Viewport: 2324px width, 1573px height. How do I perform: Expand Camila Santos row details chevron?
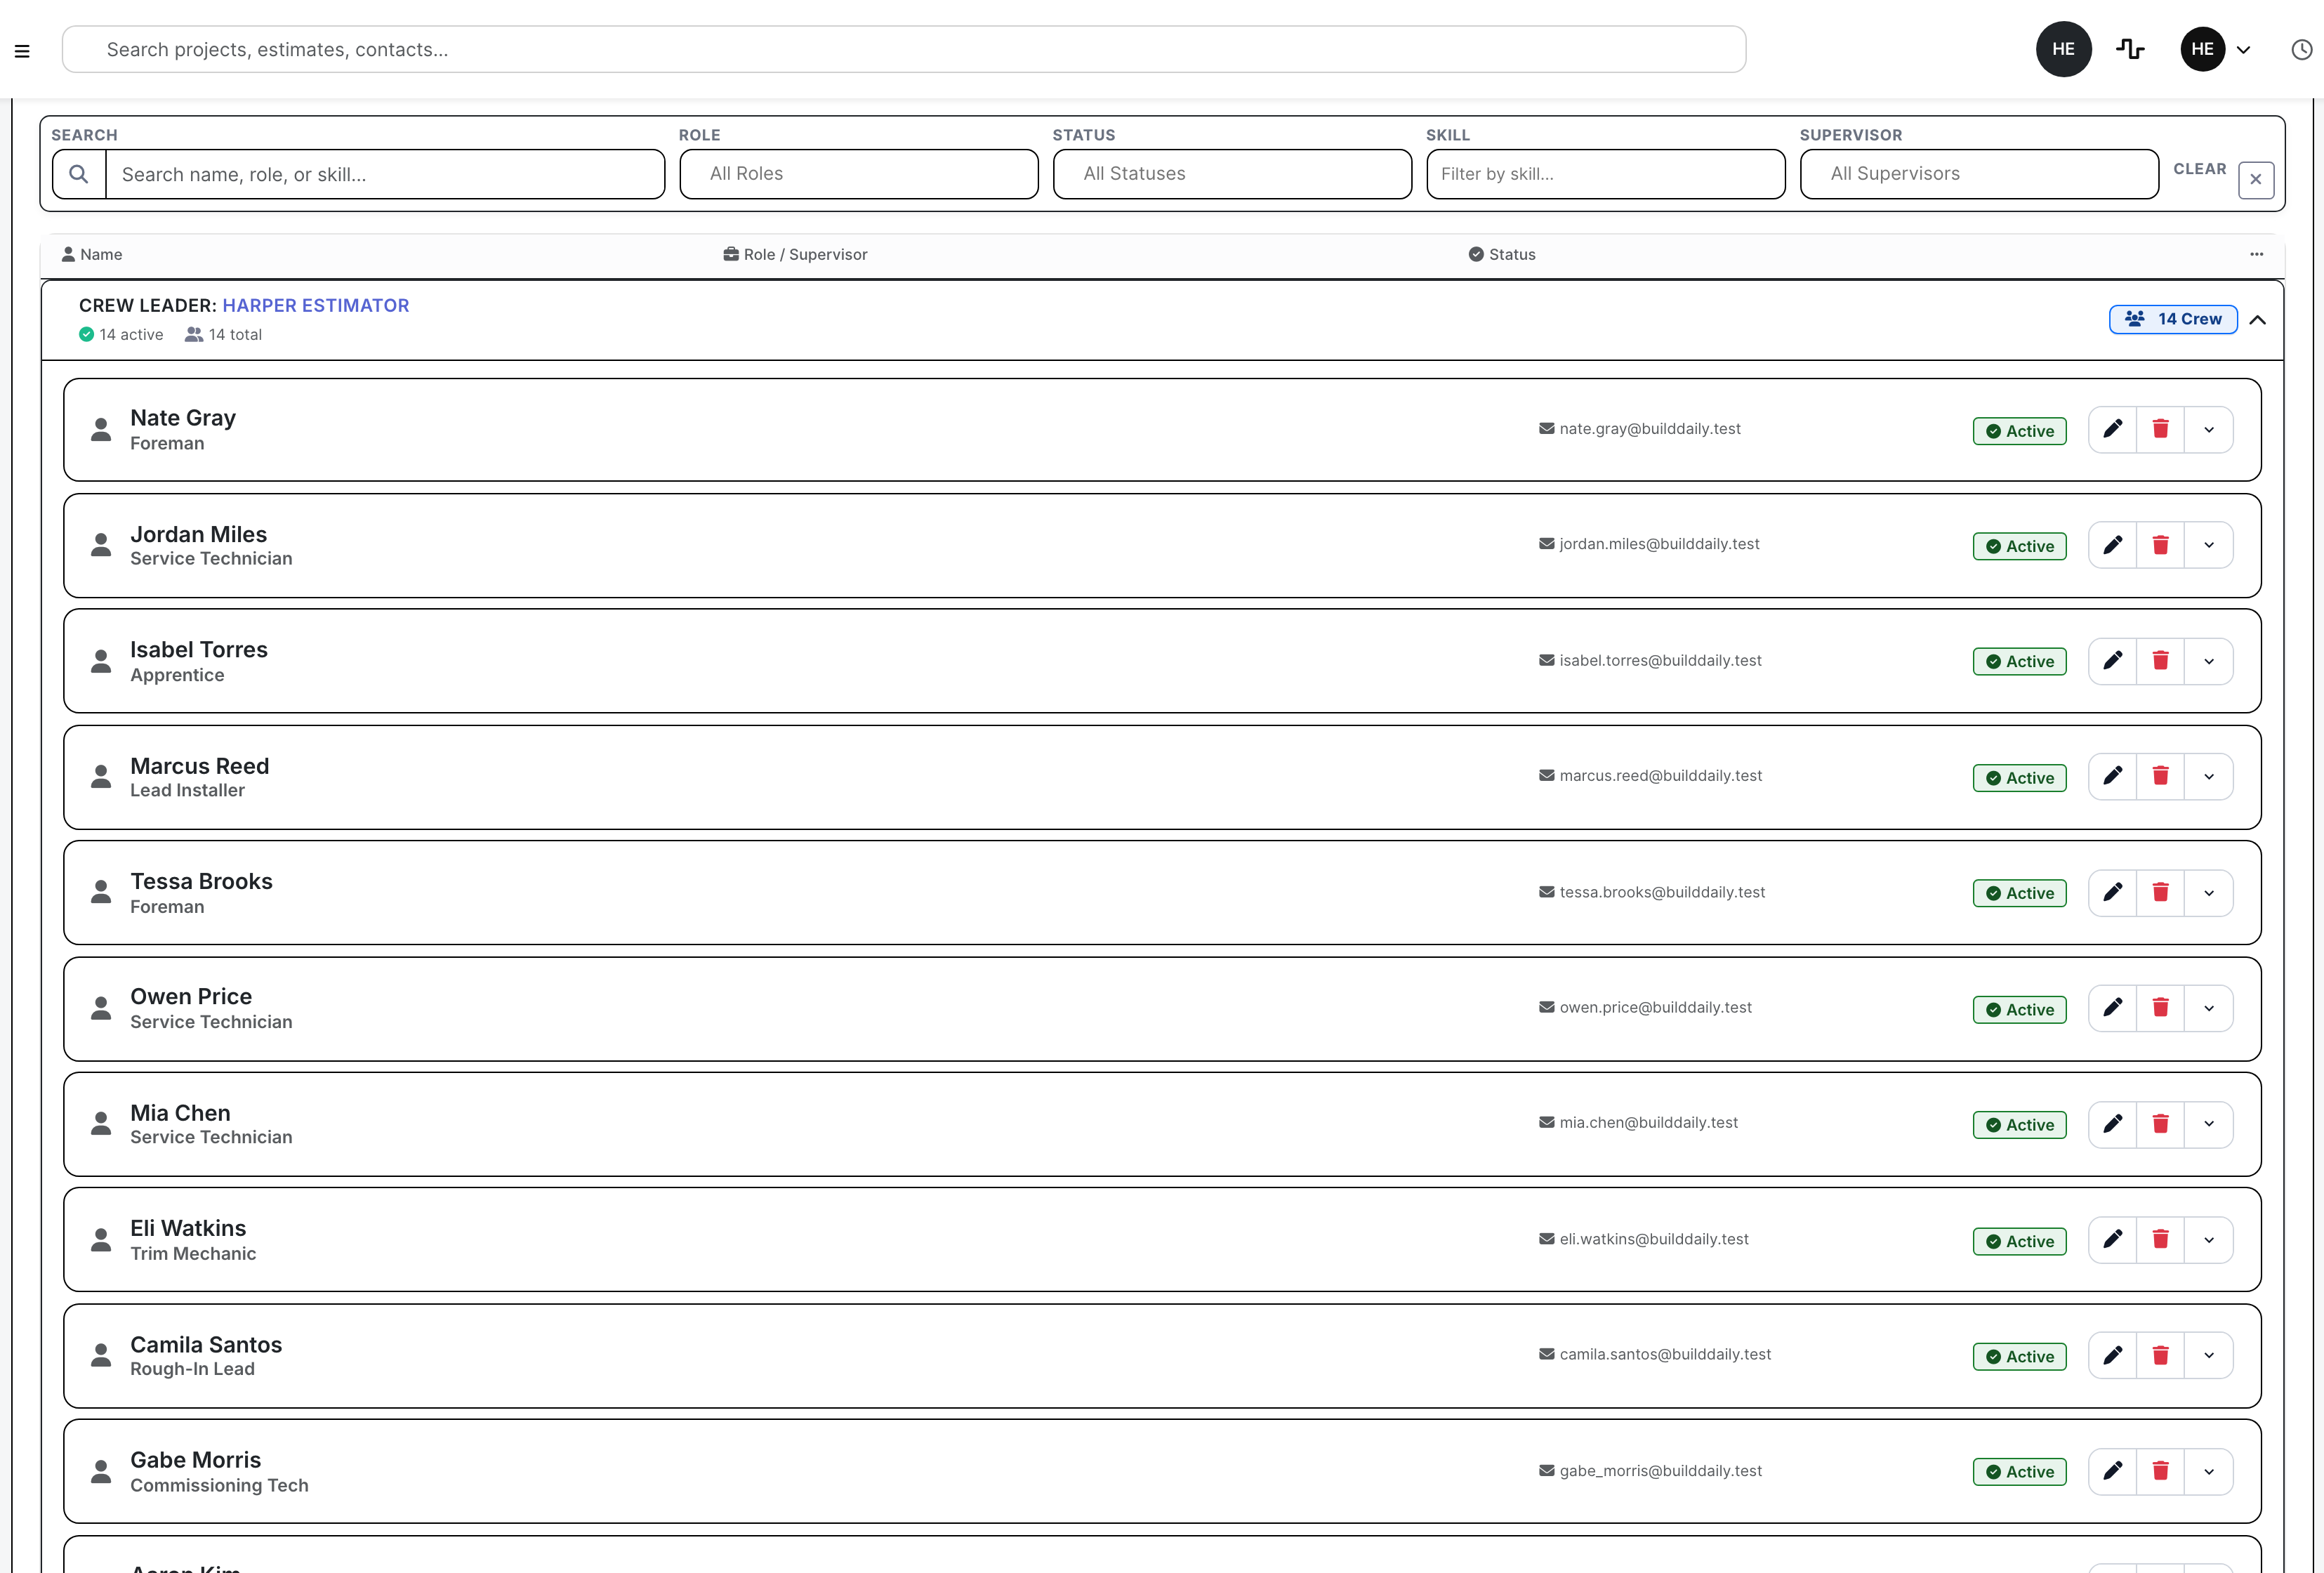2209,1355
